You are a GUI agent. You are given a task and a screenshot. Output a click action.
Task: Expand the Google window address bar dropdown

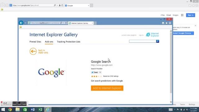tap(57, 5)
